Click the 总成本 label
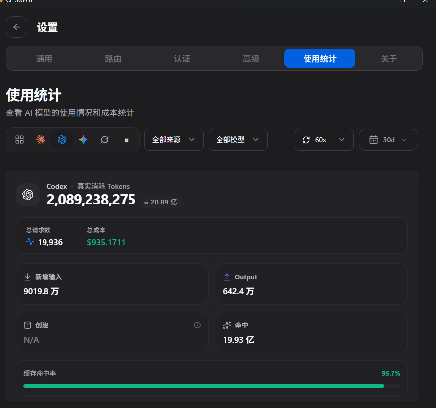Viewport: 436px width, 408px height. (x=96, y=230)
